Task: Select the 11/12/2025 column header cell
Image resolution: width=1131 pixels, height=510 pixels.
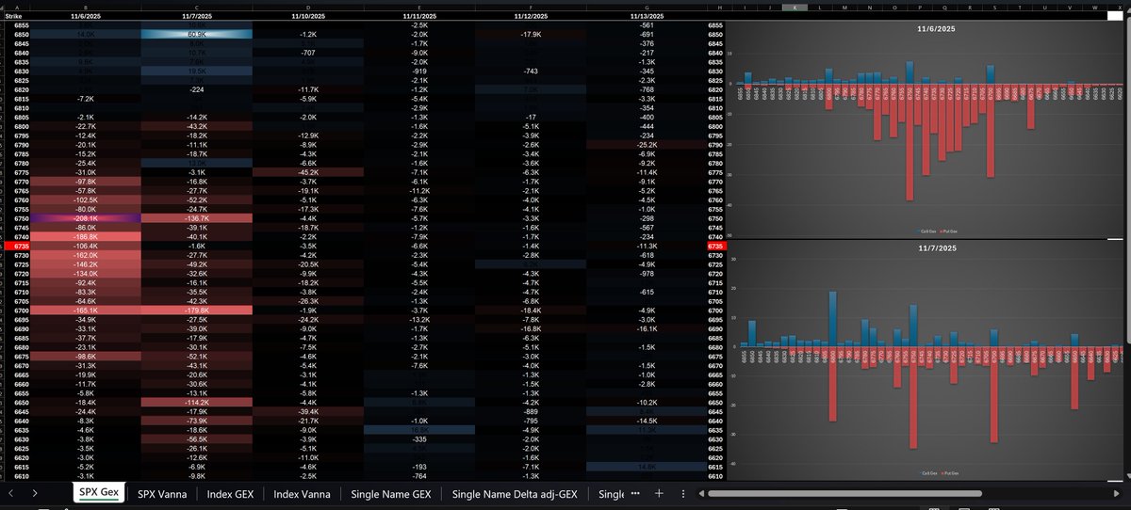Action: coord(533,16)
